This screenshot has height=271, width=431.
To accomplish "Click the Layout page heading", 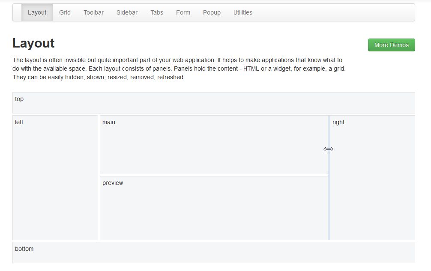I will coord(33,43).
